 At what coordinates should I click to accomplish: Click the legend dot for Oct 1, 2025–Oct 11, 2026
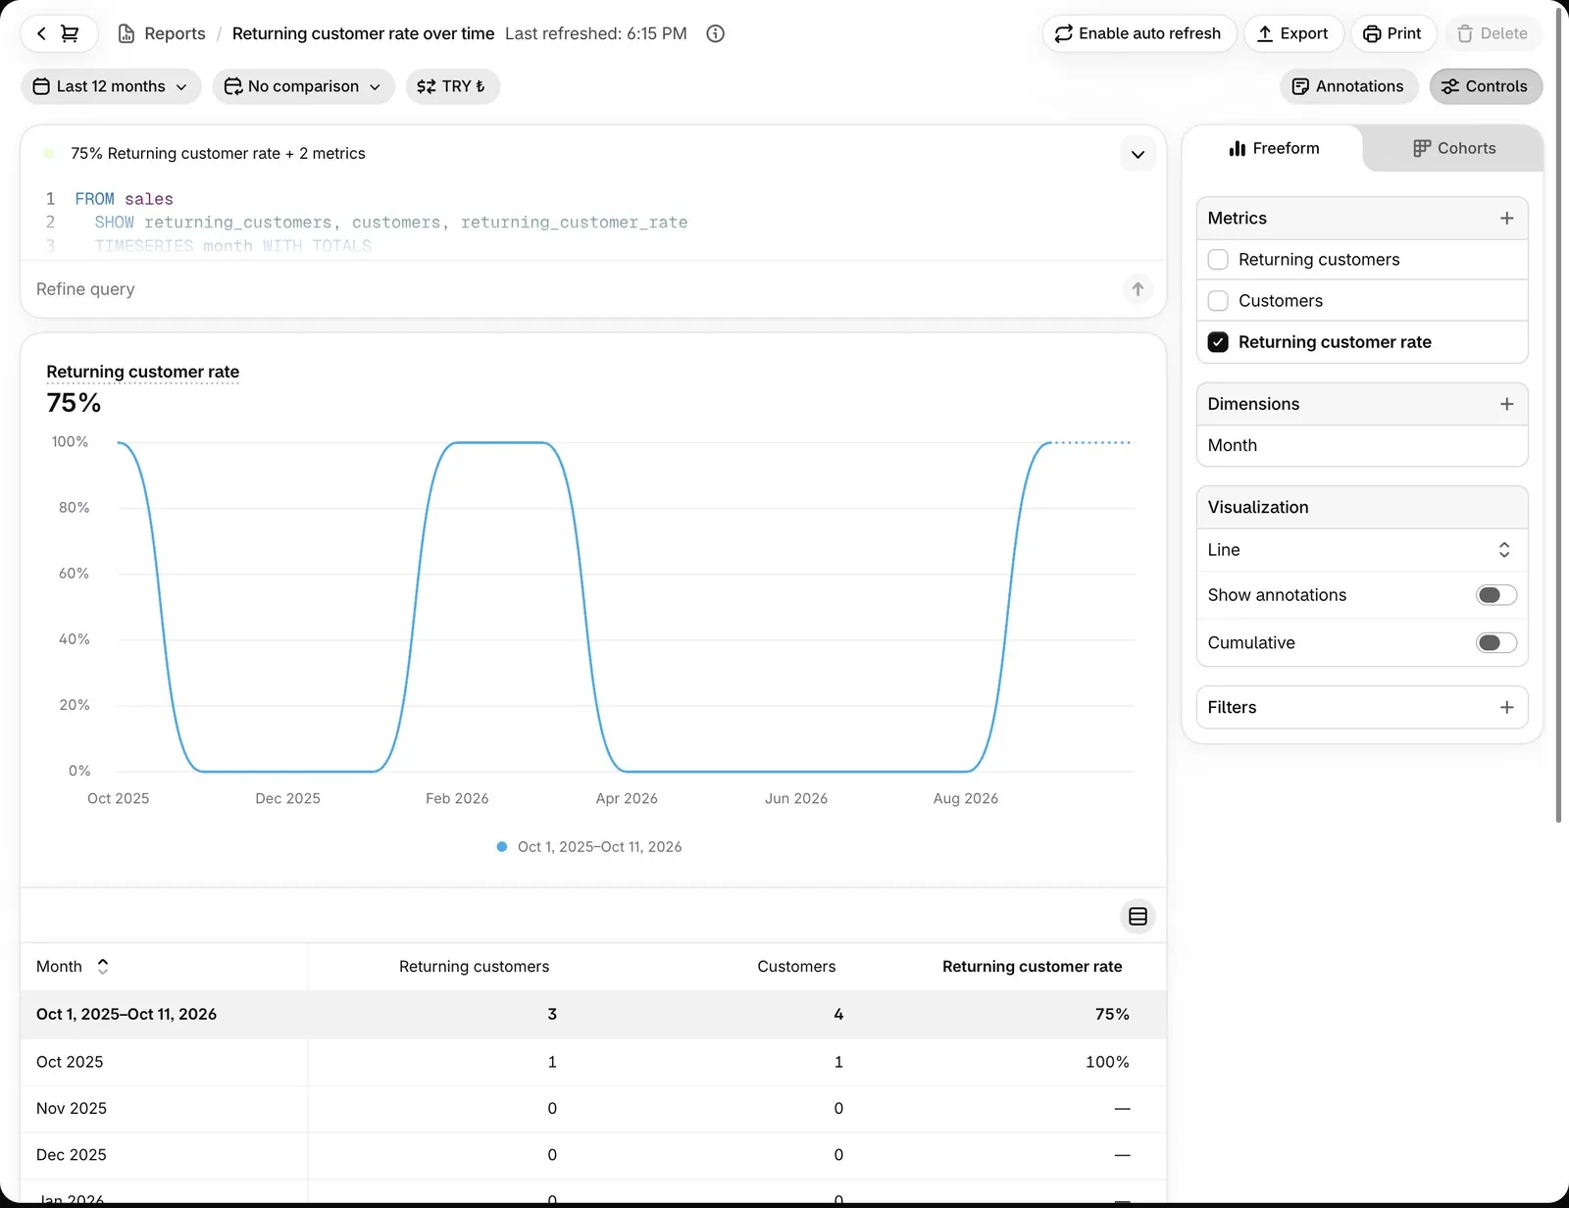(502, 847)
